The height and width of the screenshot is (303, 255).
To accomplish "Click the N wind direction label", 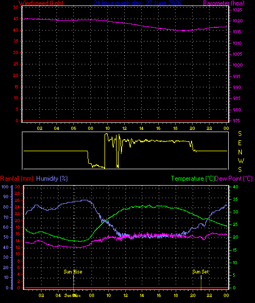I will (x=240, y=152).
